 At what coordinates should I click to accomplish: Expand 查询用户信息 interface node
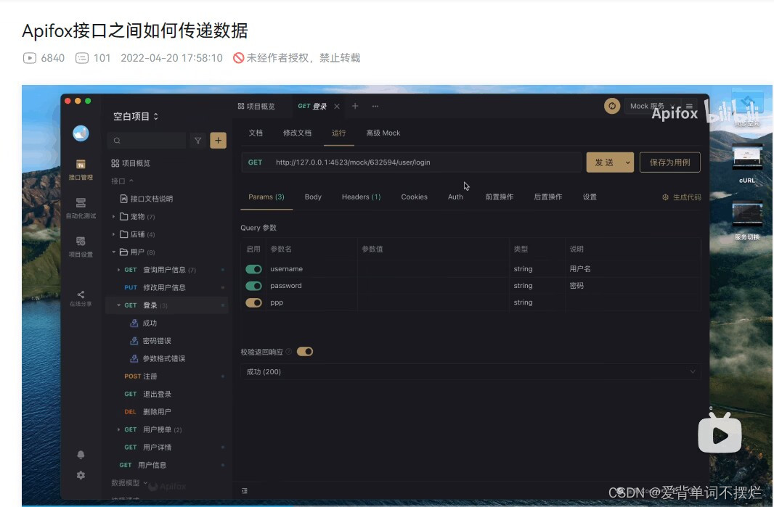point(118,270)
